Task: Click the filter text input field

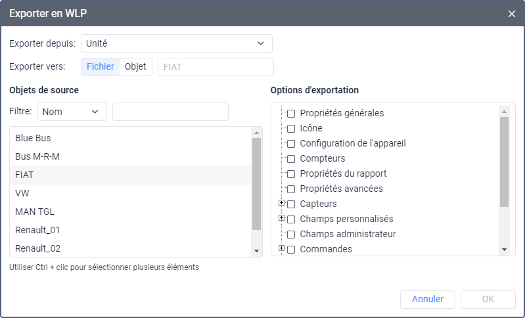Action: click(x=170, y=112)
